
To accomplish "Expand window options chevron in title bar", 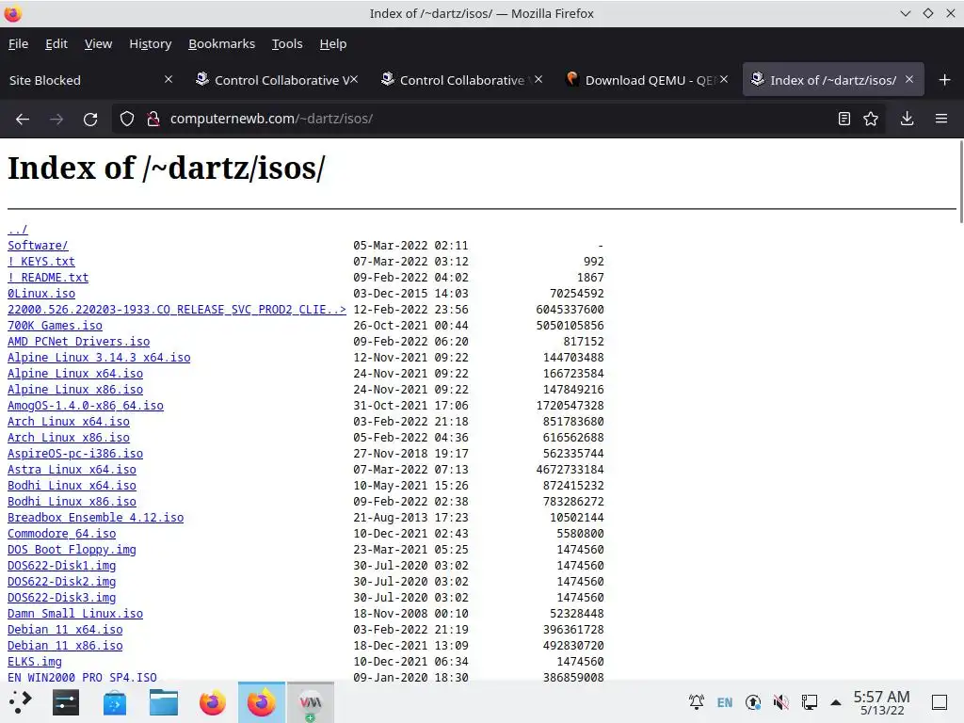I will (x=905, y=13).
